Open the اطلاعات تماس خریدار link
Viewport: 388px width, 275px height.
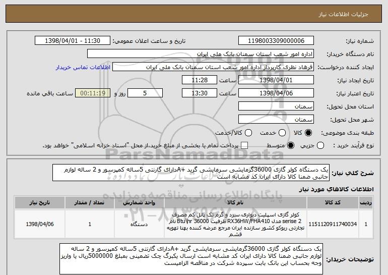pos(83,67)
